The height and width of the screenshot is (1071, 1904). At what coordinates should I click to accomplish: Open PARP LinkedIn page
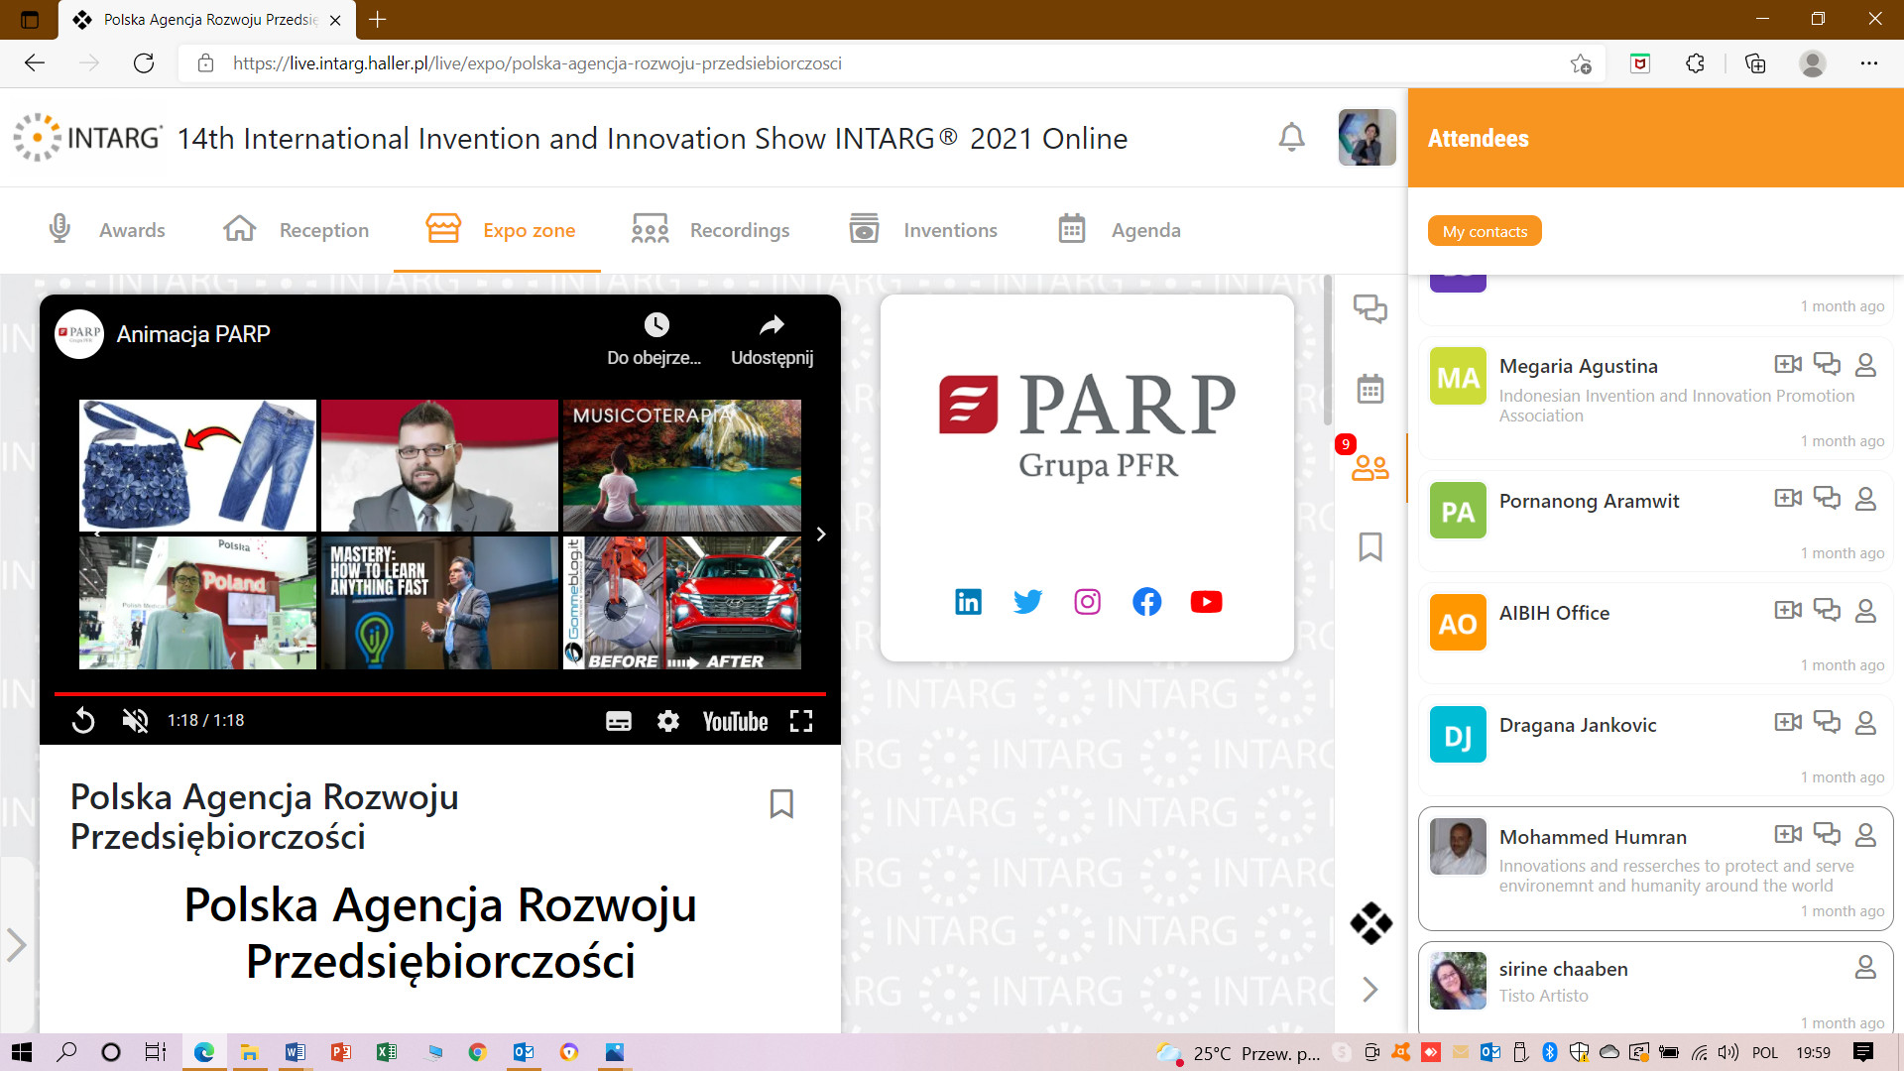pyautogui.click(x=968, y=601)
